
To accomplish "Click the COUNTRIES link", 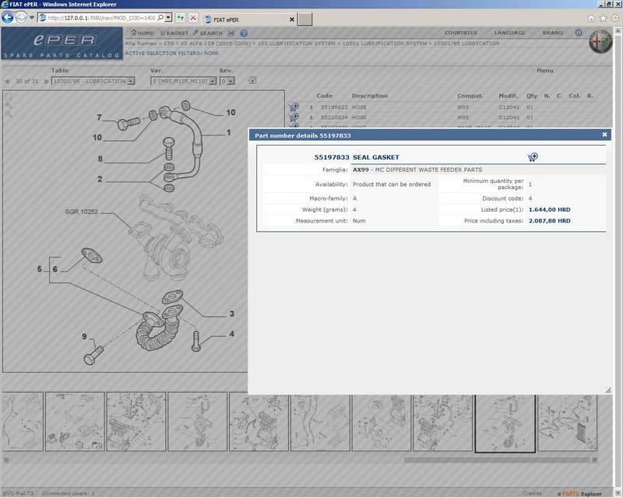I will [x=460, y=33].
